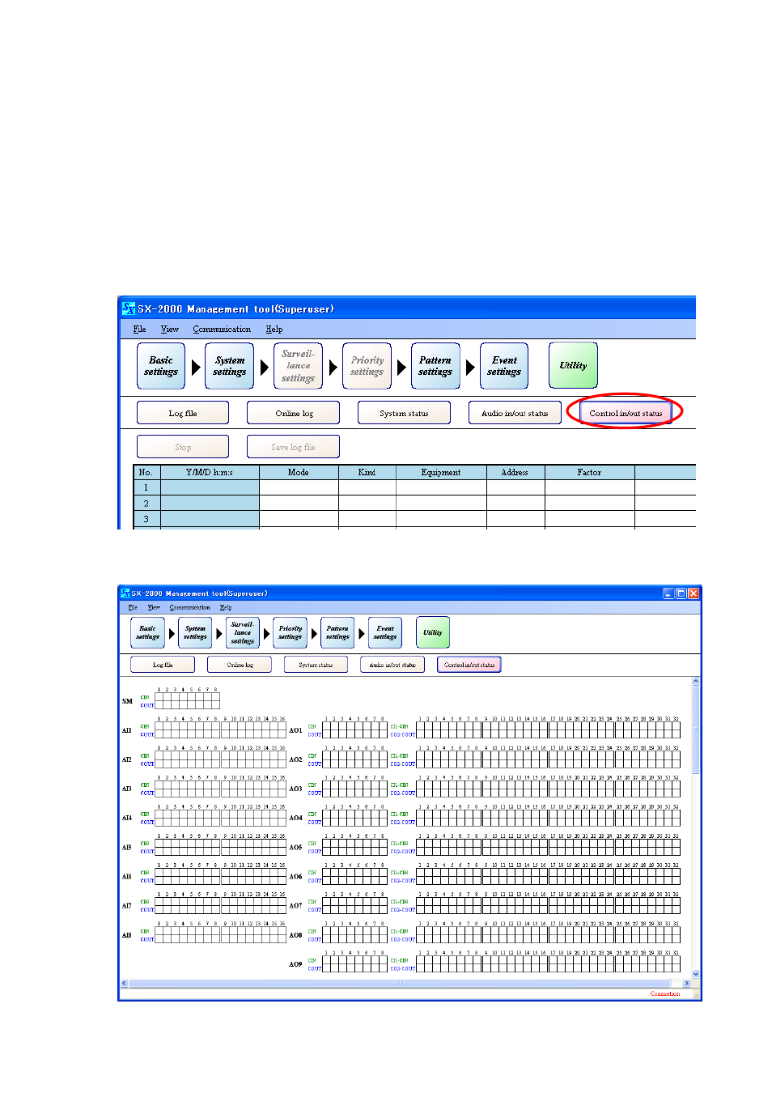Open Priority settings in the log table window
The image size is (772, 1093).
click(x=367, y=366)
